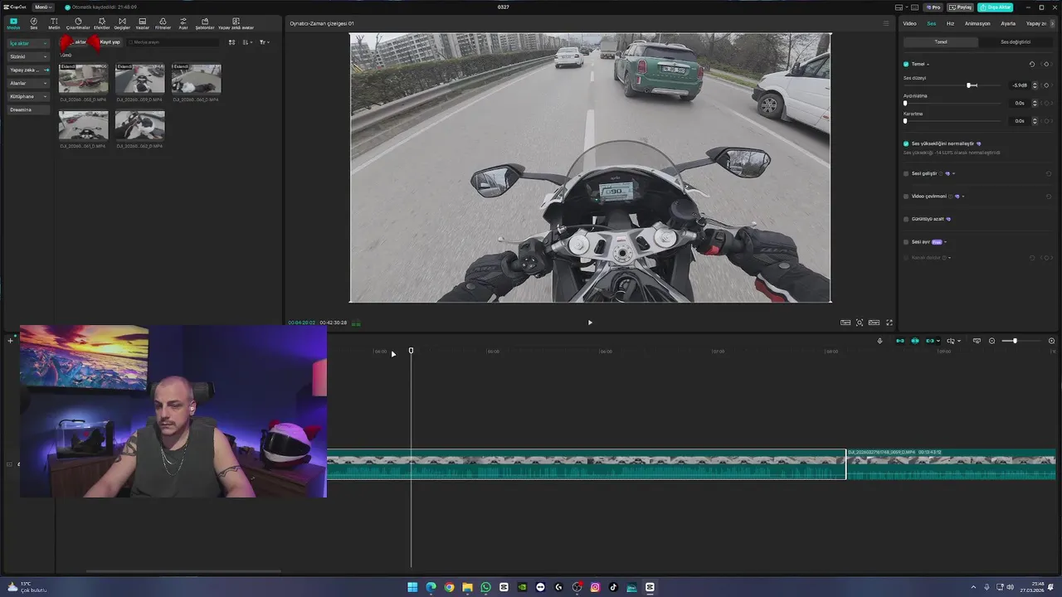Enable Sesi geliştir checkbox
The height and width of the screenshot is (597, 1062).
point(906,173)
